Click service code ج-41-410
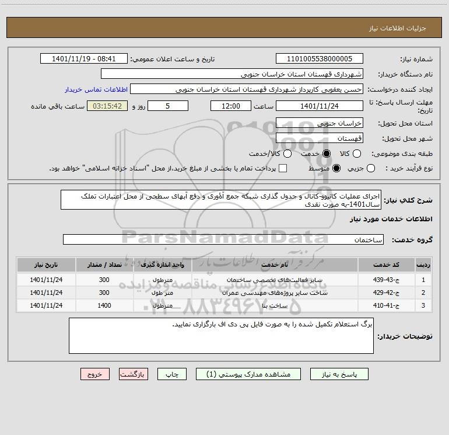Screen dimensions: 449x435 386,306
